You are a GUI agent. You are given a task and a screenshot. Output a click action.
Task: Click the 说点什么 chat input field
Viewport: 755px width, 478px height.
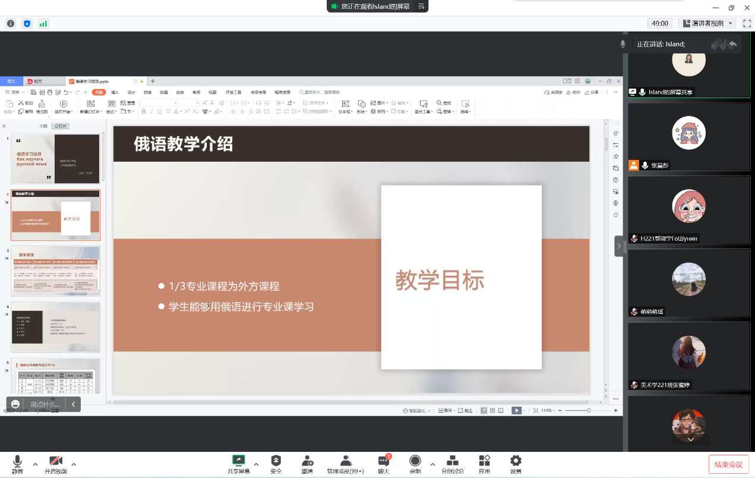45,404
